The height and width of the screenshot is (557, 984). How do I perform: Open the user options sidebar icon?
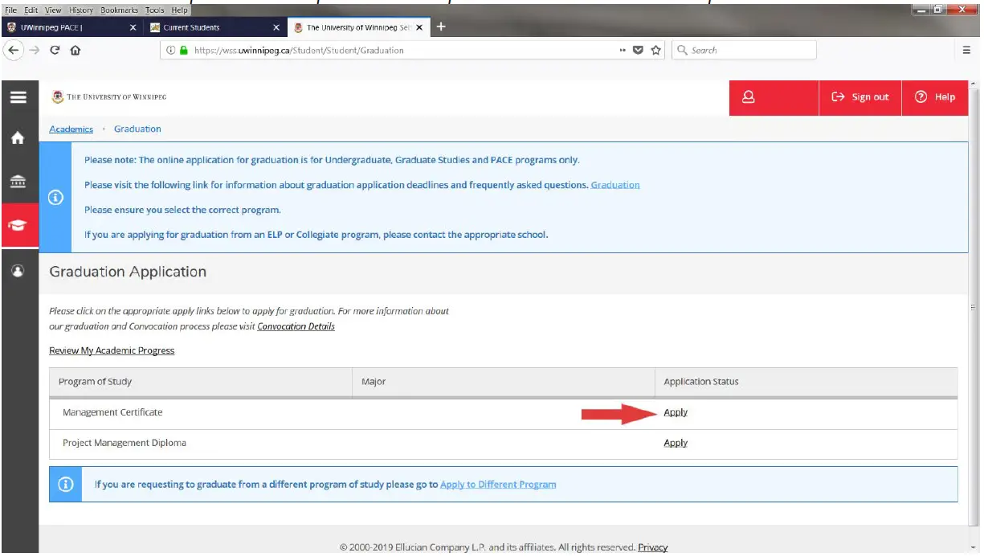click(x=18, y=271)
